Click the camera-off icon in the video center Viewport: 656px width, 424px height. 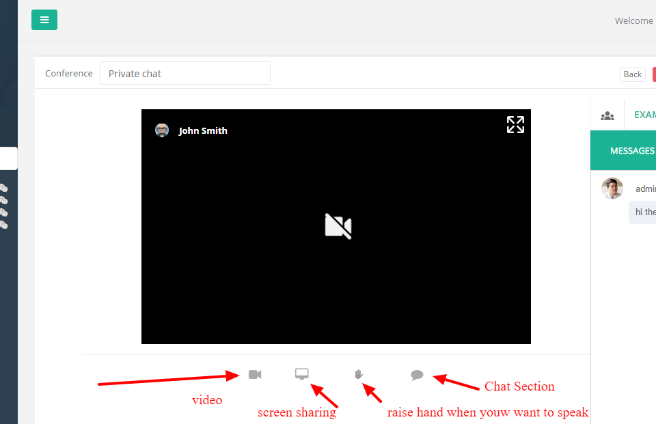(338, 226)
